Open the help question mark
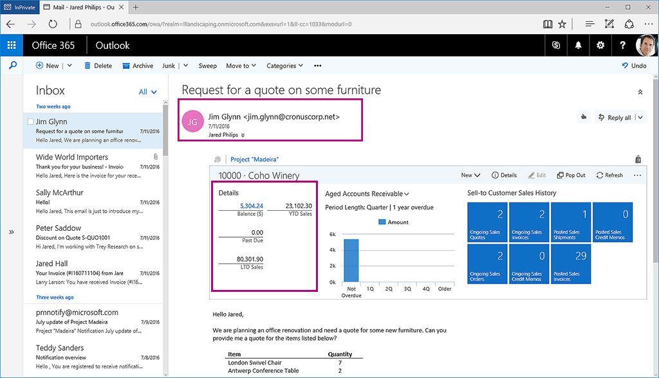659x378 pixels. tap(622, 45)
